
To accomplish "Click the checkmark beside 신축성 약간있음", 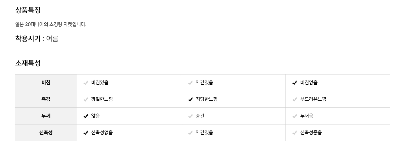I will [190, 133].
